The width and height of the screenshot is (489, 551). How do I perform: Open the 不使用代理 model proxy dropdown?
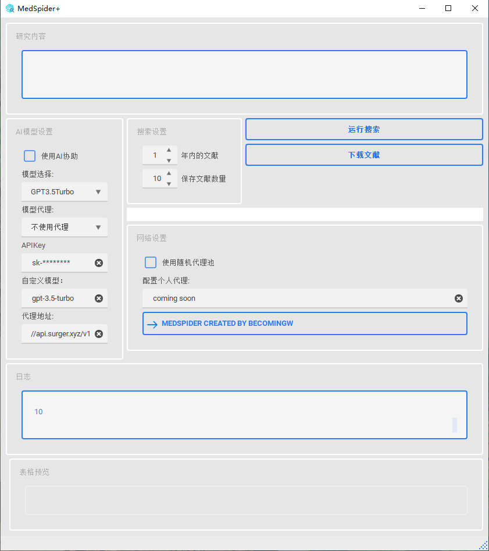point(64,227)
